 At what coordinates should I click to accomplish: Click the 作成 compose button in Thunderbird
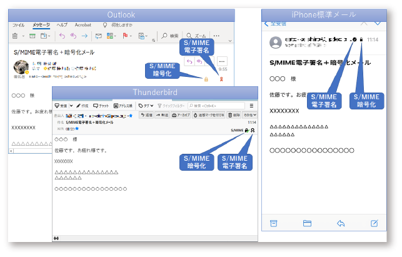coord(83,106)
